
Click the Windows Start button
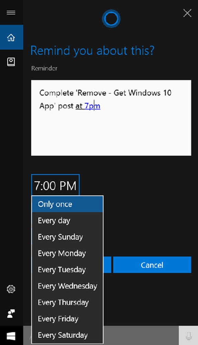(x=11, y=336)
